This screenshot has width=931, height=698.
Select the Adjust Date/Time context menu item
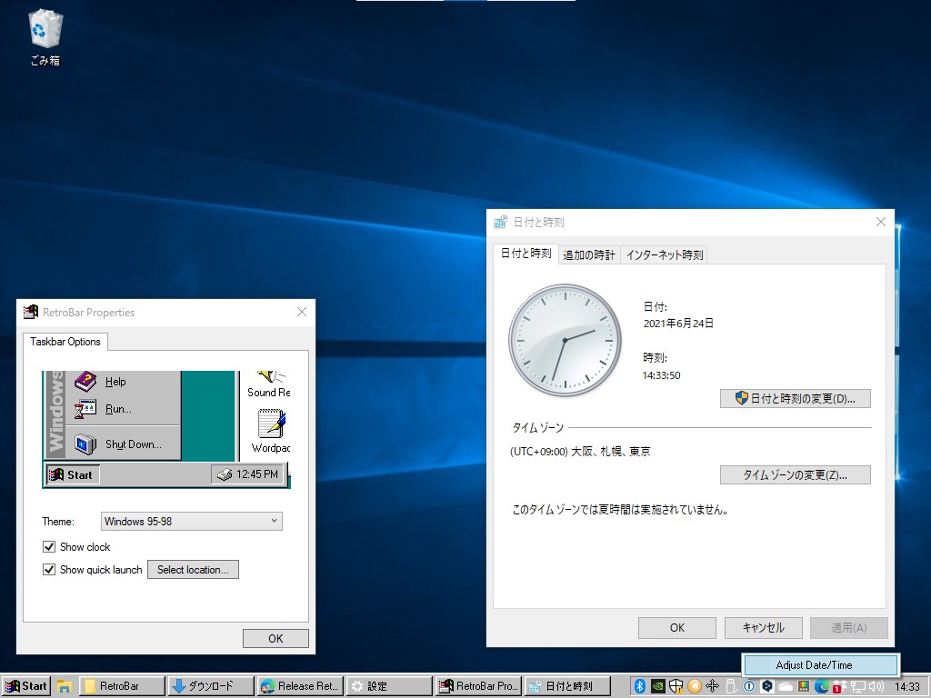click(821, 665)
